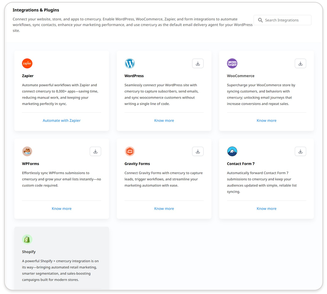Download the WordPress plugin
Image resolution: width=327 pixels, height=294 pixels.
click(x=198, y=64)
